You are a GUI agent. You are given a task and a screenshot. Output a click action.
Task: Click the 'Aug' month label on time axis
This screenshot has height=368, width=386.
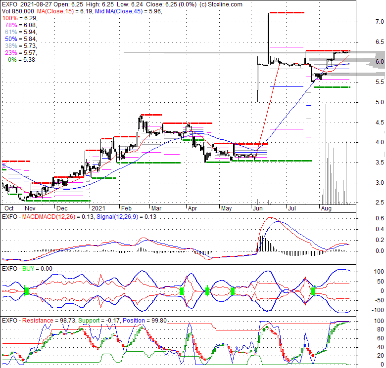[326, 208]
